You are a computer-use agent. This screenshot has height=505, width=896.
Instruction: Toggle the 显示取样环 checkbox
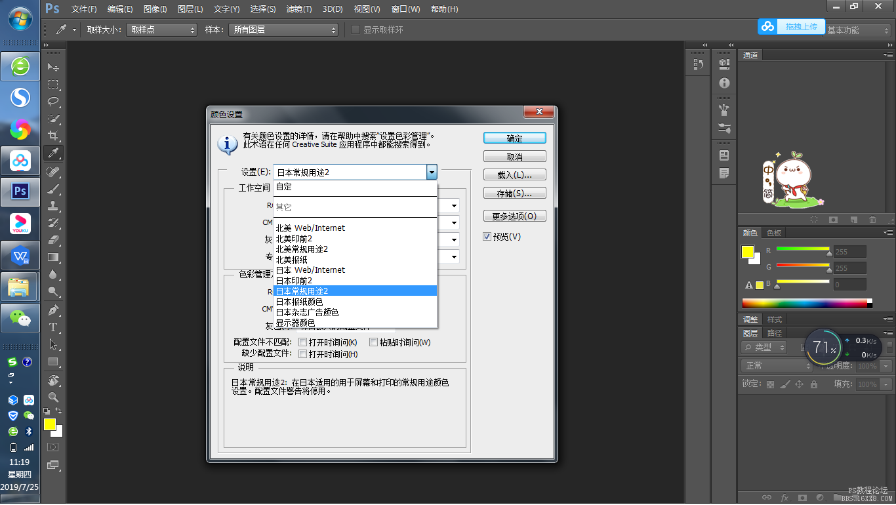[x=355, y=30]
